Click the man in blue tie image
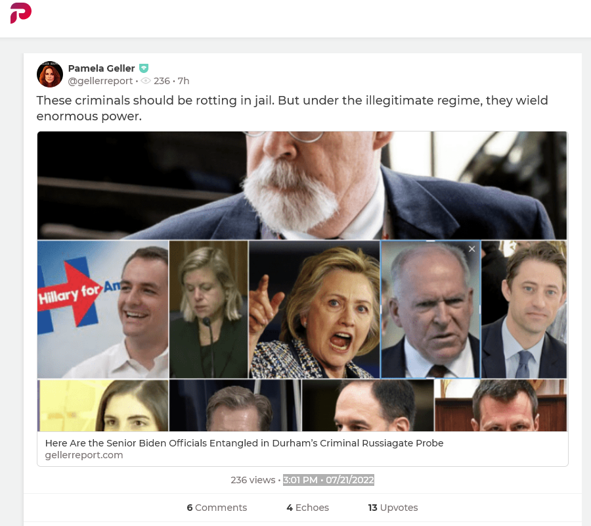The height and width of the screenshot is (526, 591). click(524, 310)
